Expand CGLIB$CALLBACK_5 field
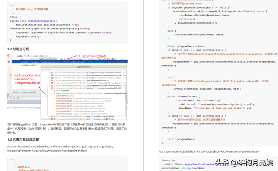Screen dimensions: 278x171 click(x=54, y=111)
